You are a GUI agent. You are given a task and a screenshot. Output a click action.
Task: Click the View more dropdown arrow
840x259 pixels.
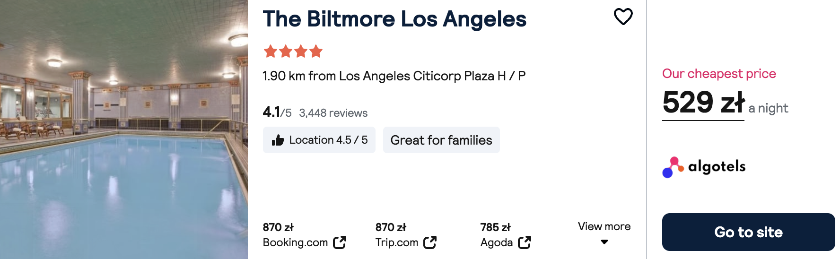[604, 242]
